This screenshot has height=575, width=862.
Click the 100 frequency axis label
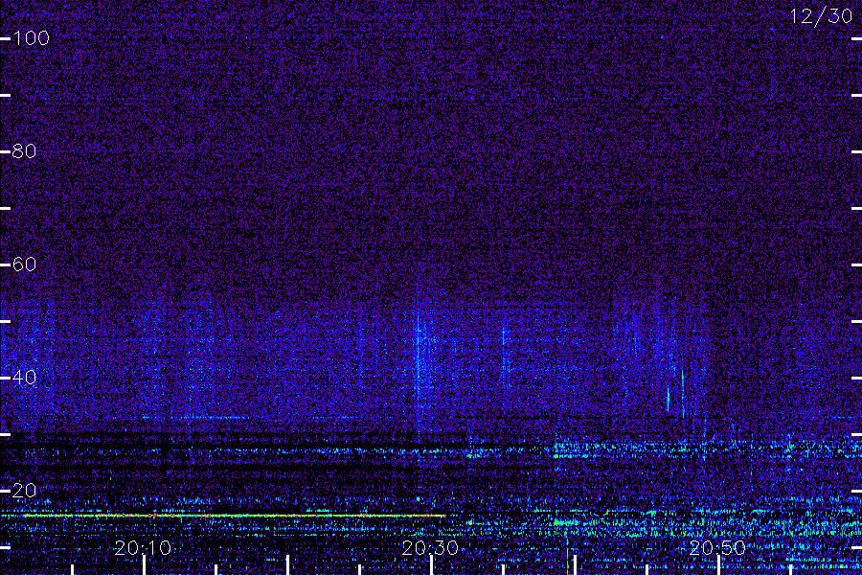click(x=31, y=38)
